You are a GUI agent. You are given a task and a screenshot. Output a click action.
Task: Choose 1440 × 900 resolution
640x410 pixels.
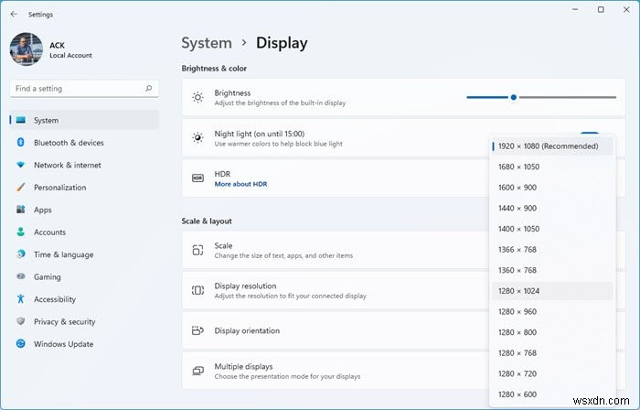(552, 209)
